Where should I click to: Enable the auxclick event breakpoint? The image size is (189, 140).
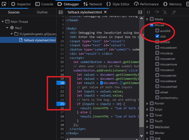click(x=157, y=31)
